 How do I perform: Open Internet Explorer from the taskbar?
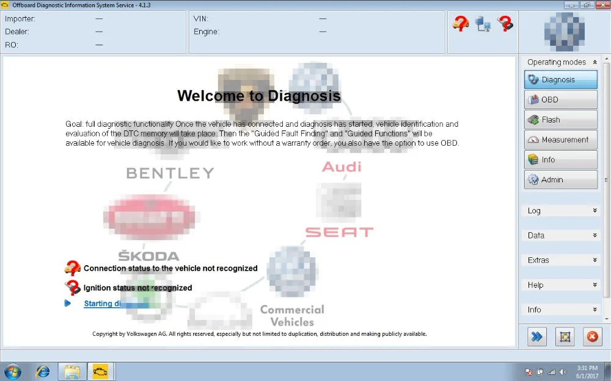43,372
